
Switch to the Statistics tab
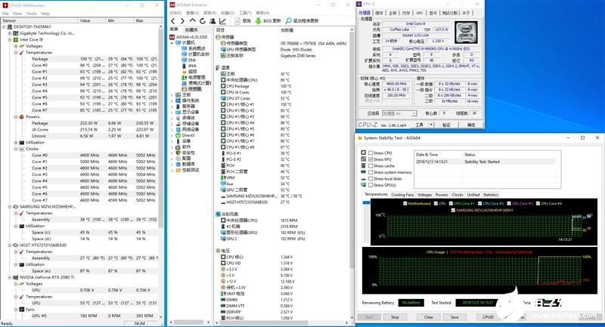[490, 195]
